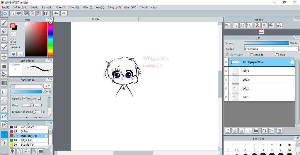Activate the rectangular Select tool
This screenshot has height=155, width=300.
[x=4, y=92]
